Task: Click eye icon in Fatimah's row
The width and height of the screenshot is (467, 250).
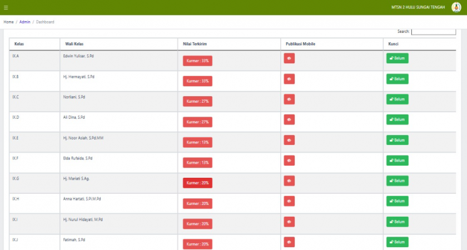Action: click(x=289, y=242)
